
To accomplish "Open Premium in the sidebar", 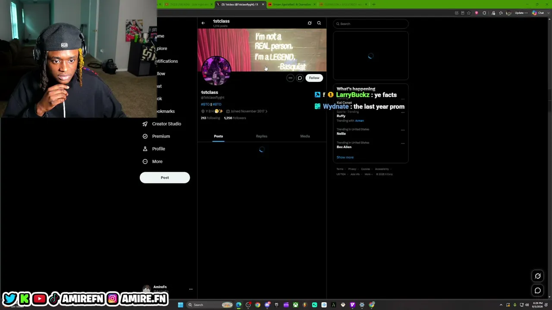I will coord(156,136).
